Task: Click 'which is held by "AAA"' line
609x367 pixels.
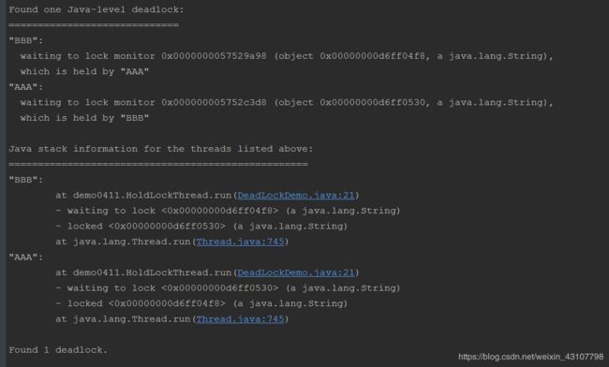Action: coord(84,71)
